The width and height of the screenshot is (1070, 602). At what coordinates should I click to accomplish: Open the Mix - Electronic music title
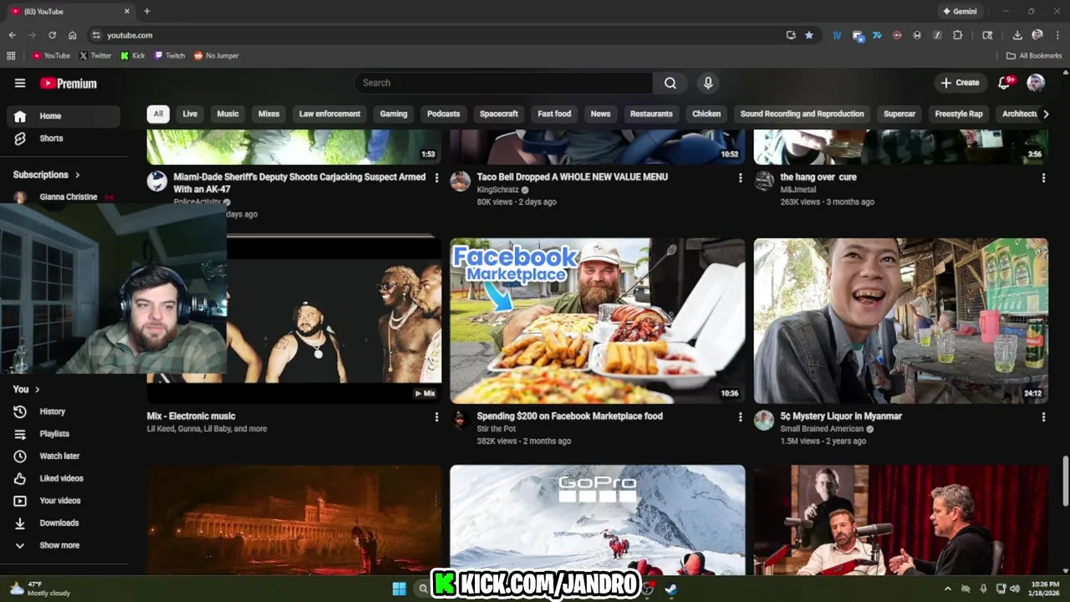(191, 416)
